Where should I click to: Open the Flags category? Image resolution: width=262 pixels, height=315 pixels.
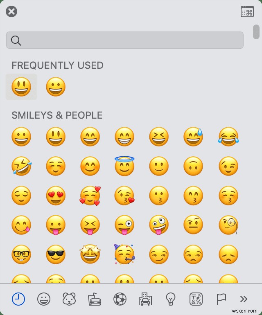221,299
